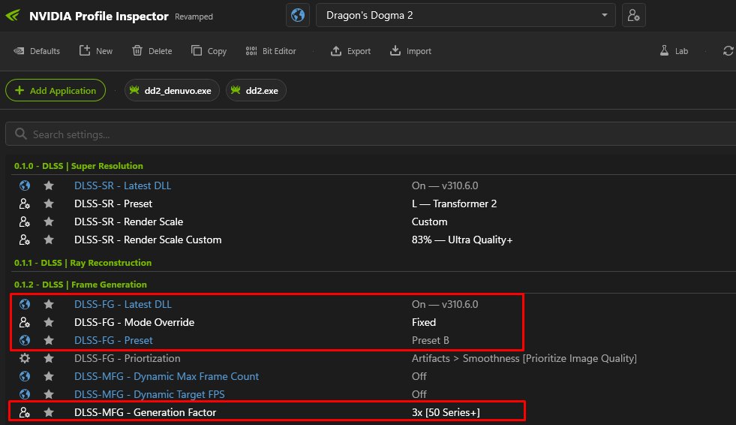Open the Dragon's Dogma 2 profile dropdown
The height and width of the screenshot is (425, 736).
tap(465, 15)
